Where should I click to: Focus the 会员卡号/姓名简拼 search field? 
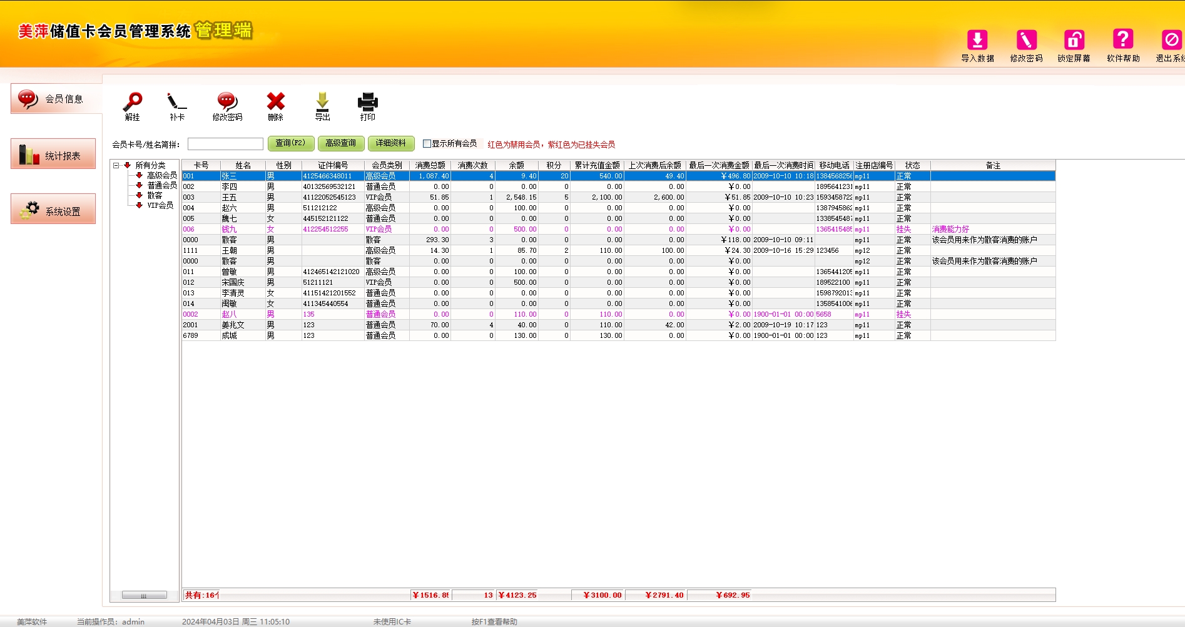pyautogui.click(x=225, y=144)
